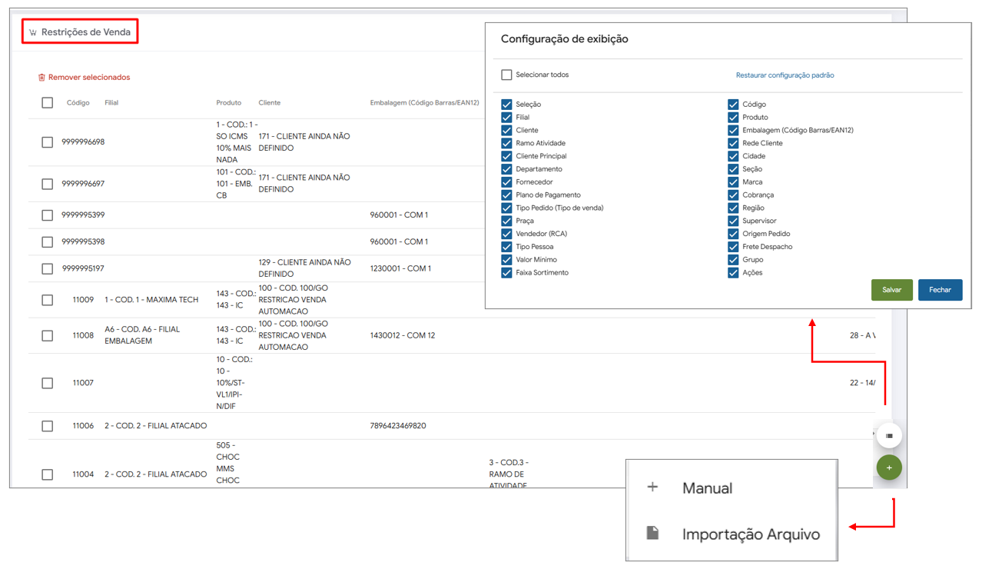This screenshot has height=569, width=982.
Task: Click Remover selecionados link
Action: tap(88, 78)
